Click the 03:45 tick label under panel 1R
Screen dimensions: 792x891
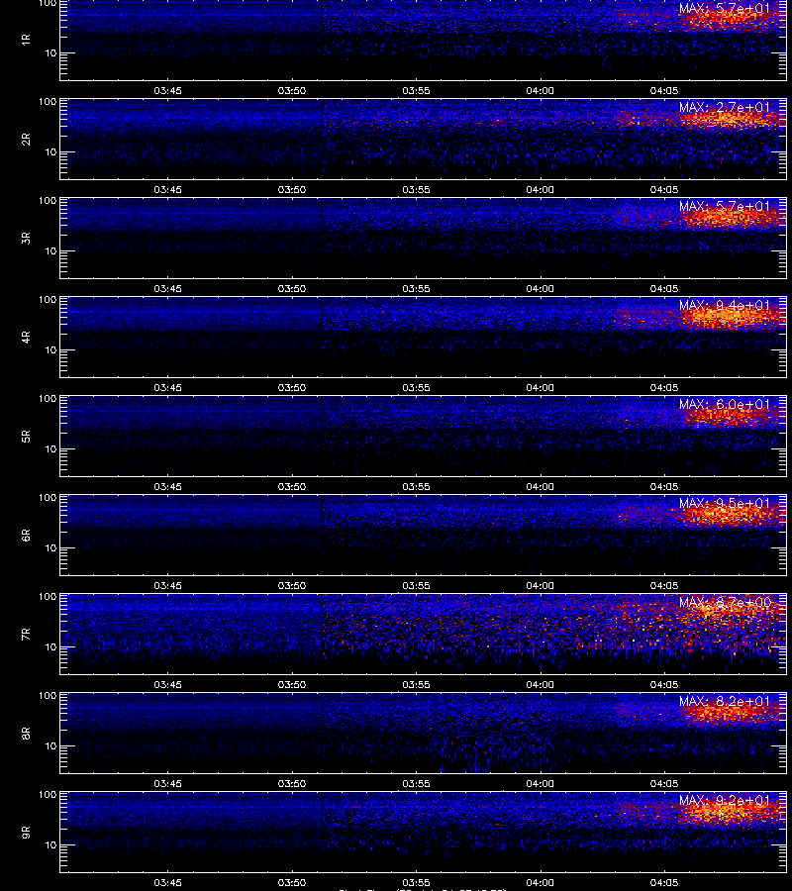pyautogui.click(x=167, y=91)
